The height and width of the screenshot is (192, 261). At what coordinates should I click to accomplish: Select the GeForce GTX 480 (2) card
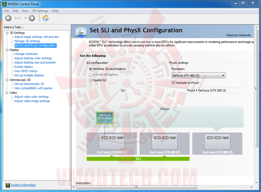click(x=165, y=144)
